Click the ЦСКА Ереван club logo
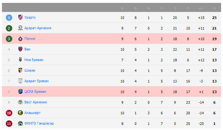This screenshot has height=131, width=223. tap(20, 92)
